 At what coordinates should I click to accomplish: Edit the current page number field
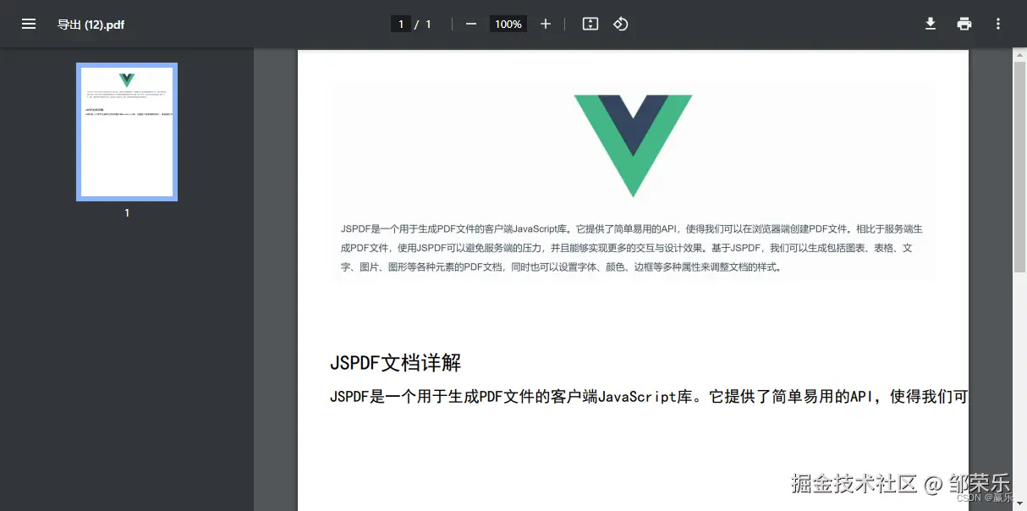(x=401, y=24)
